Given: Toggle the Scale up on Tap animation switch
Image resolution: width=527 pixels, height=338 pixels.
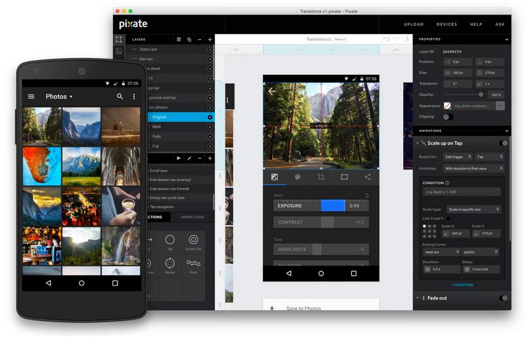Looking at the screenshot, I should click(x=503, y=143).
